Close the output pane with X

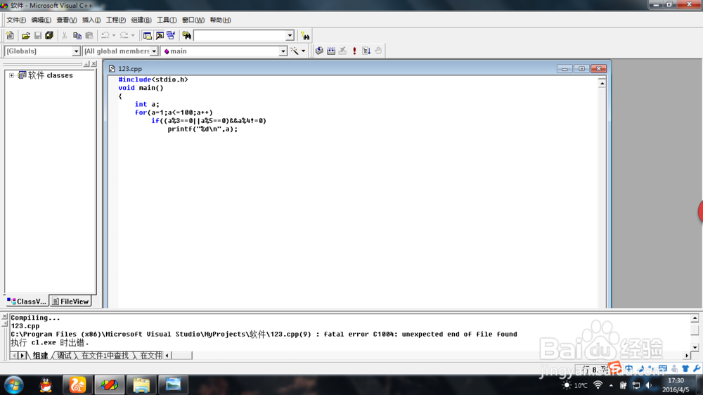pyautogui.click(x=4, y=316)
